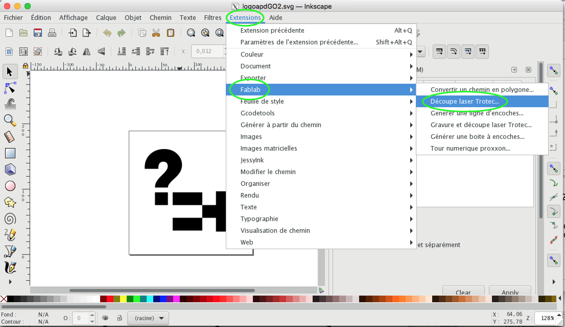
Task: Expand the Rendu submenu
Action: (x=321, y=195)
